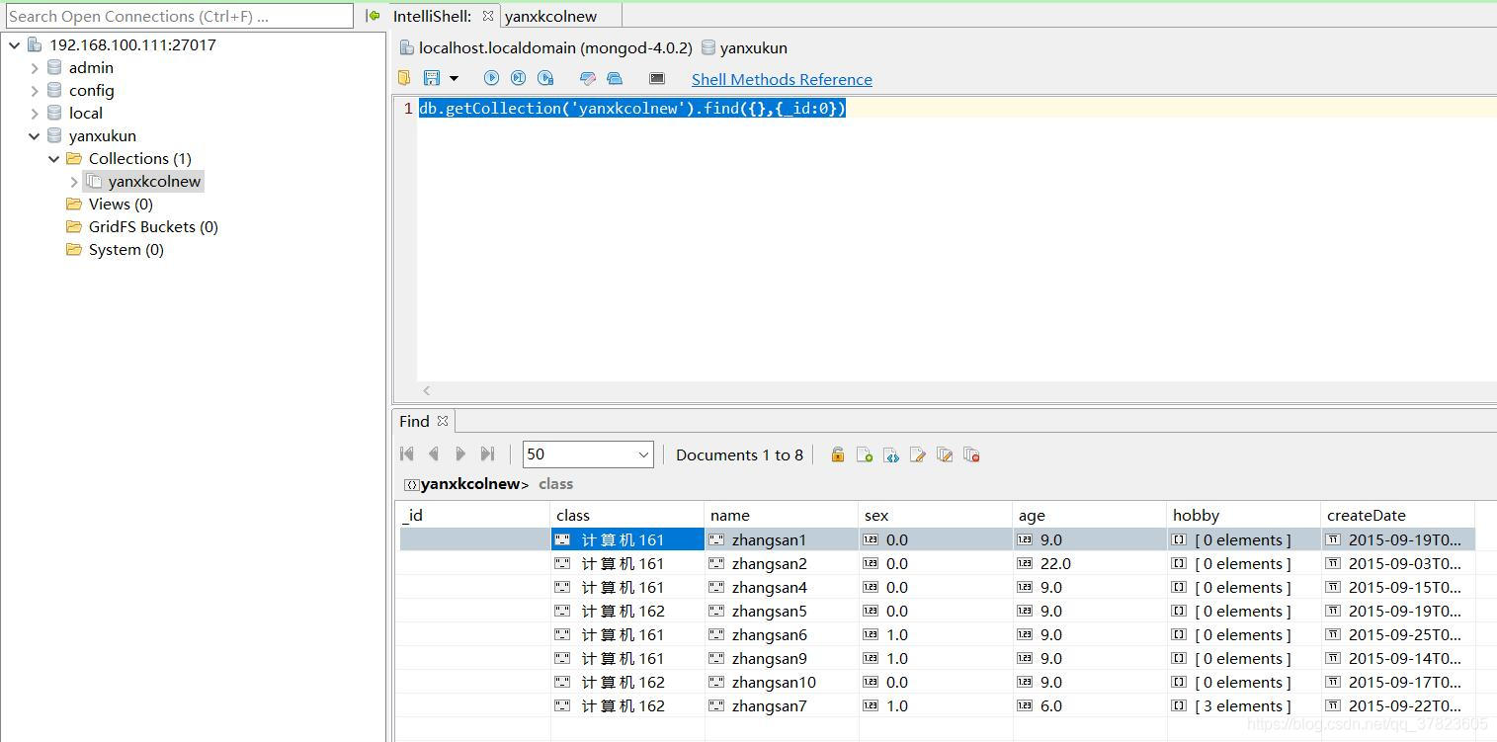Open a script file with the folder icon

pyautogui.click(x=404, y=78)
